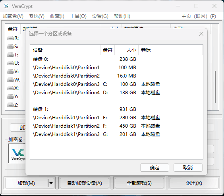This screenshot has height=196, width=224.
Task: Select \Device\Harddisk1\Partition2 F: row
Action: click(x=116, y=126)
